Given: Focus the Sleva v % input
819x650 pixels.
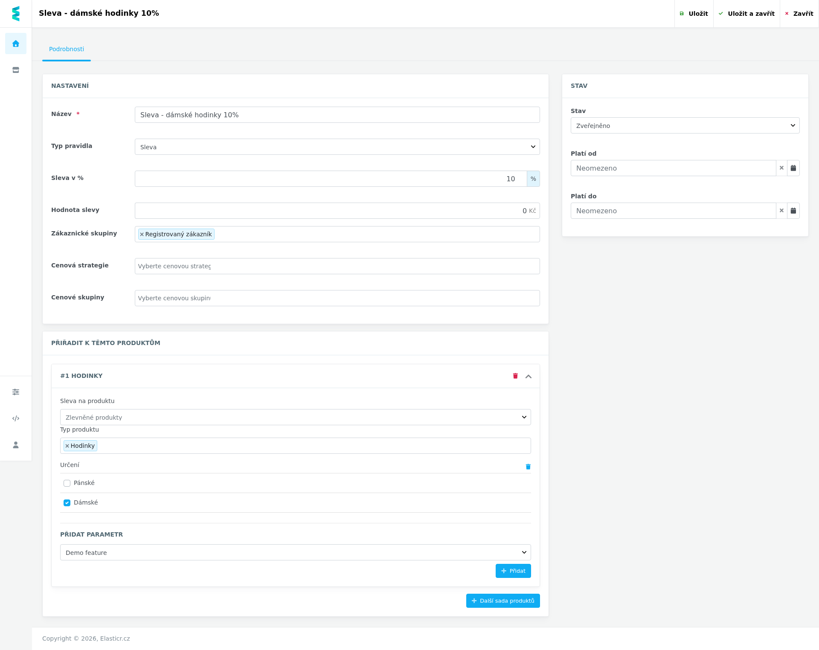Looking at the screenshot, I should 331,179.
